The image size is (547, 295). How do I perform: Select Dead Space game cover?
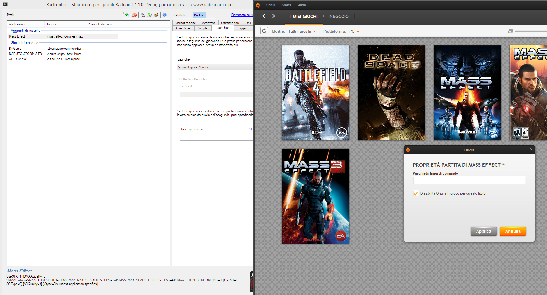(x=391, y=93)
